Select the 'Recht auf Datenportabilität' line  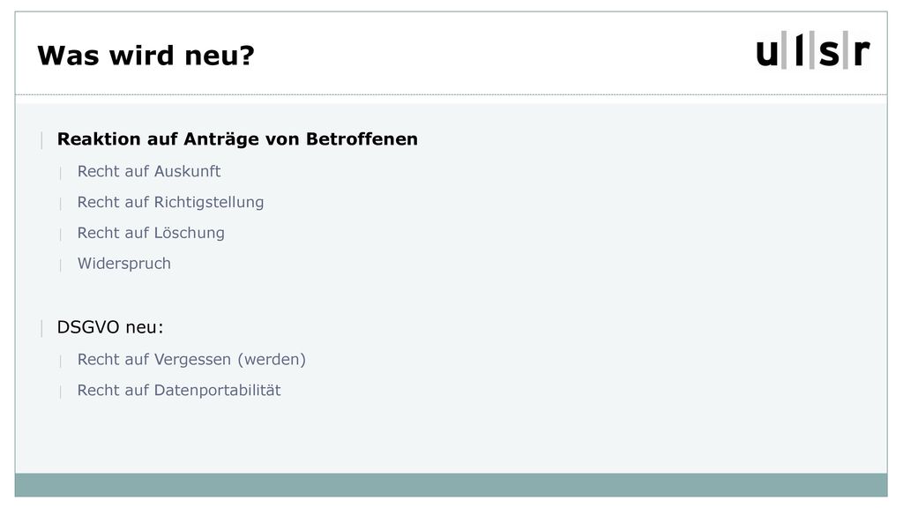tap(179, 390)
